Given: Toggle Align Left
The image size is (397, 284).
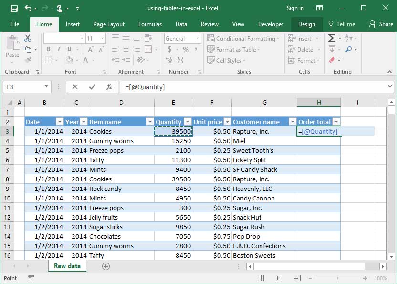Looking at the screenshot, I should (115, 49).
